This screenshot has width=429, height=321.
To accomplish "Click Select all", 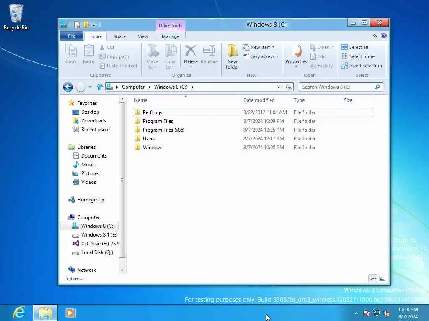I will coord(355,47).
